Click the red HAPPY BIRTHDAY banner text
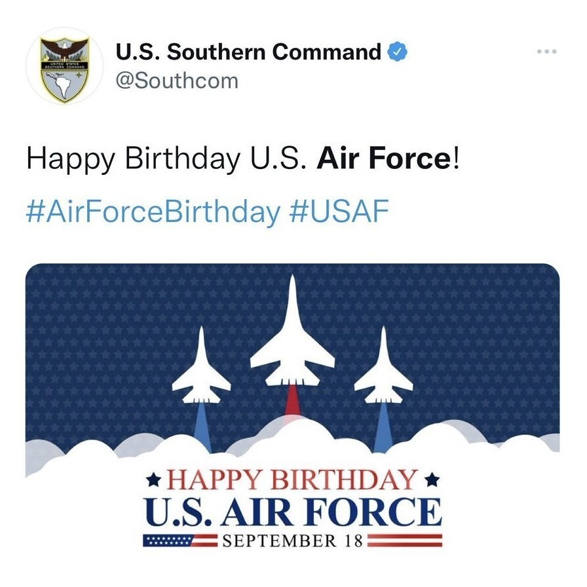The height and width of the screenshot is (587, 587). pos(292,480)
